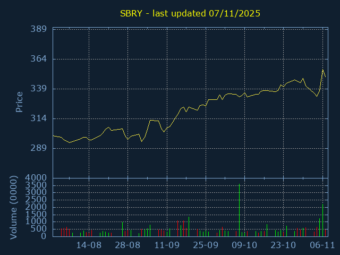The width and height of the screenshot is (340, 255).
Task: Click the 28-08 date label
Action: (127, 245)
